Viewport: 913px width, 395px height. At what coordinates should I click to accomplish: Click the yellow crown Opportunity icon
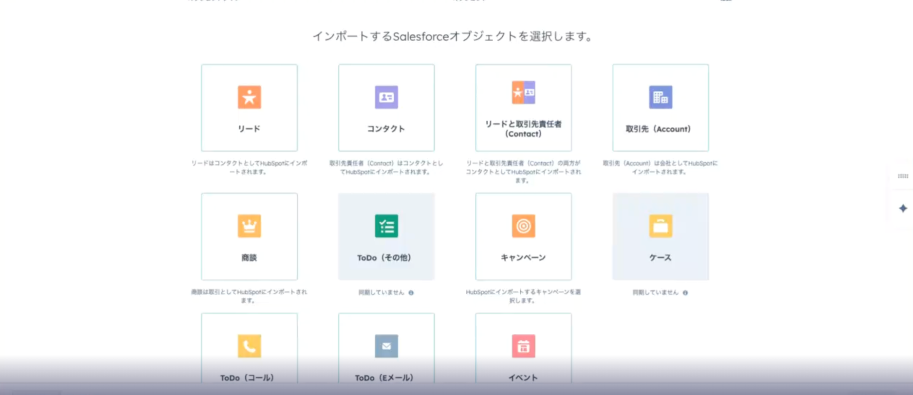click(x=249, y=226)
